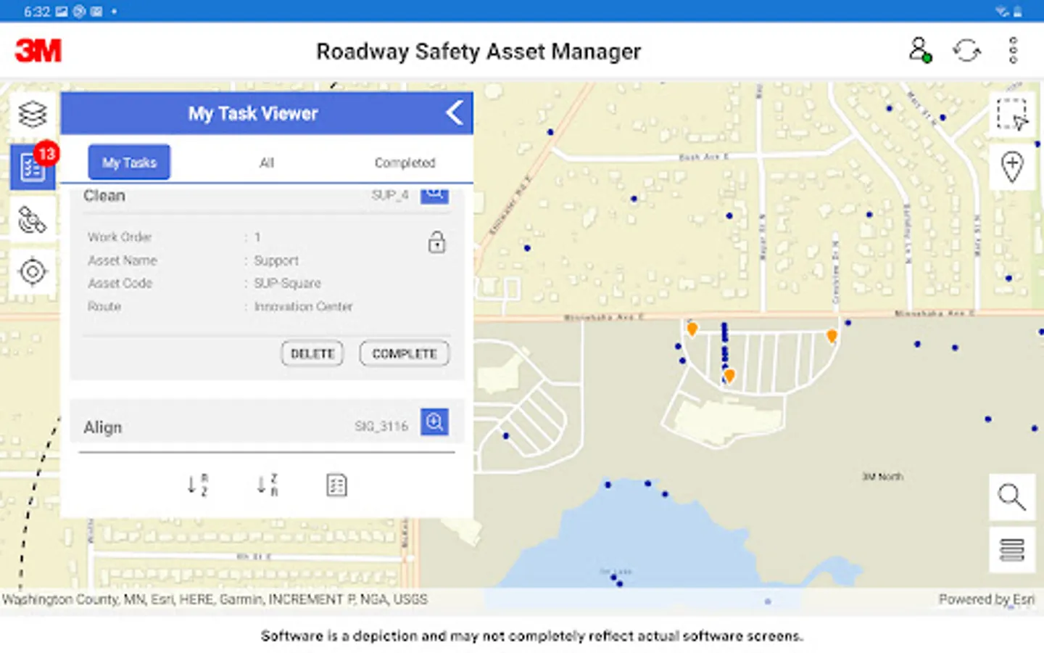
Task: Select the Clean task title
Action: tap(104, 196)
